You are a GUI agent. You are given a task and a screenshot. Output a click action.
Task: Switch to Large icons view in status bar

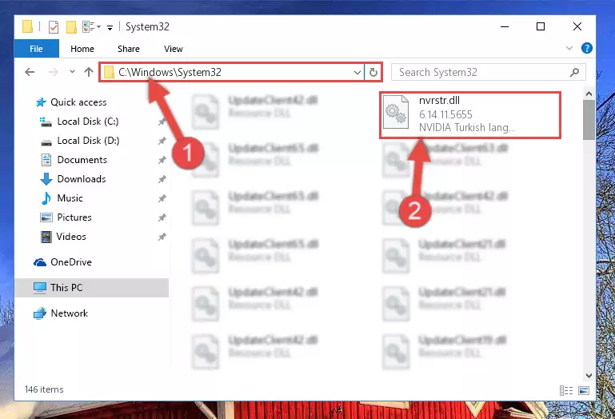(584, 390)
